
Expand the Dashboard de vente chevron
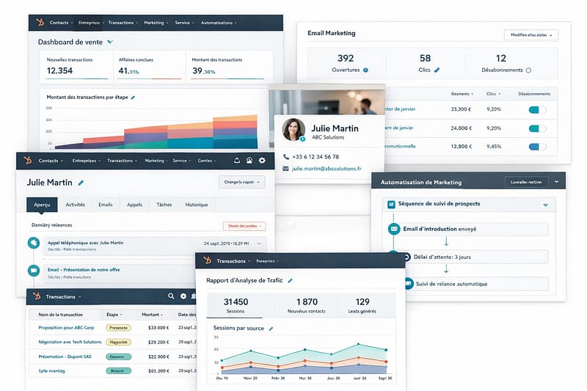coord(110,43)
